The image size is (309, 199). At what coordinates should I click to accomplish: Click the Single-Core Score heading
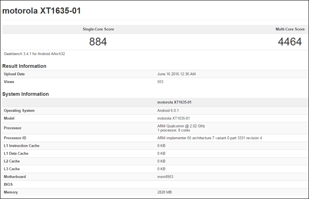pos(98,29)
